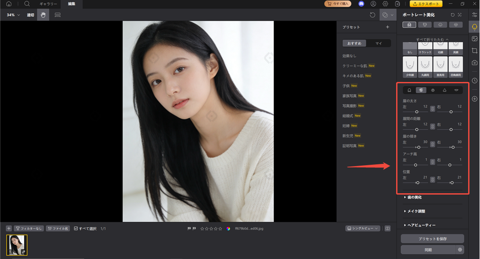
Task: Select the eyebrow shaping icon
Action: point(421,90)
